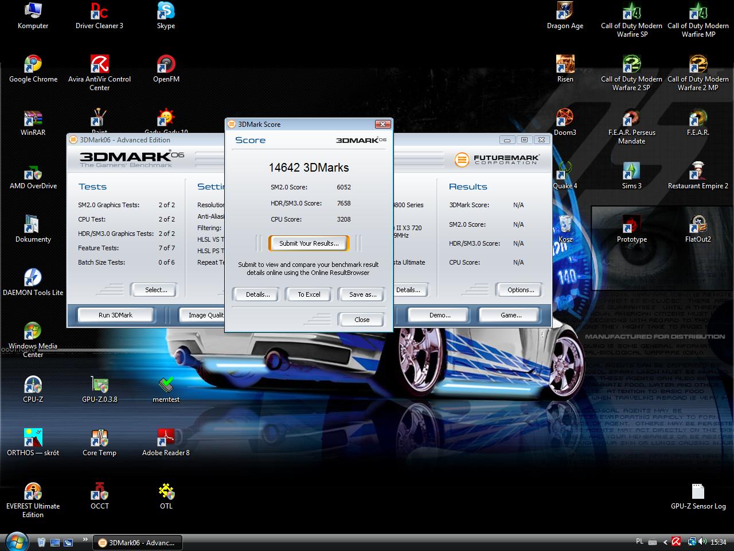Open Details in the 3DMark Score dialog
This screenshot has height=551, width=734.
coord(257,294)
